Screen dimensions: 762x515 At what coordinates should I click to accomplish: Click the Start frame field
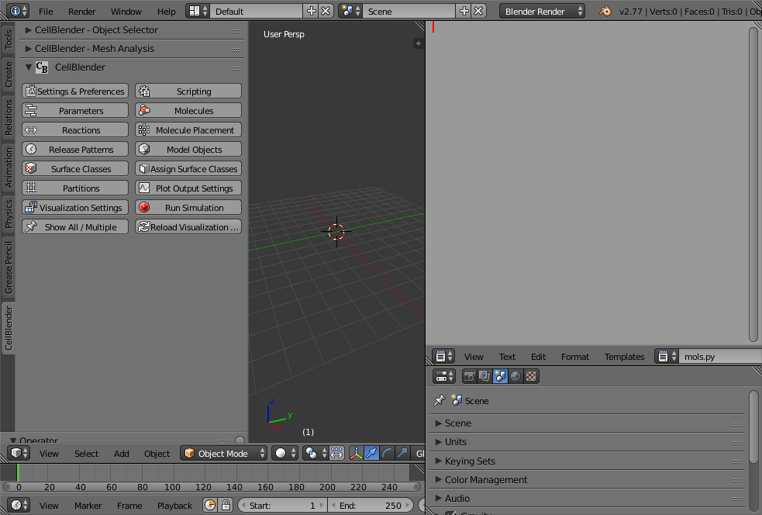[282, 505]
